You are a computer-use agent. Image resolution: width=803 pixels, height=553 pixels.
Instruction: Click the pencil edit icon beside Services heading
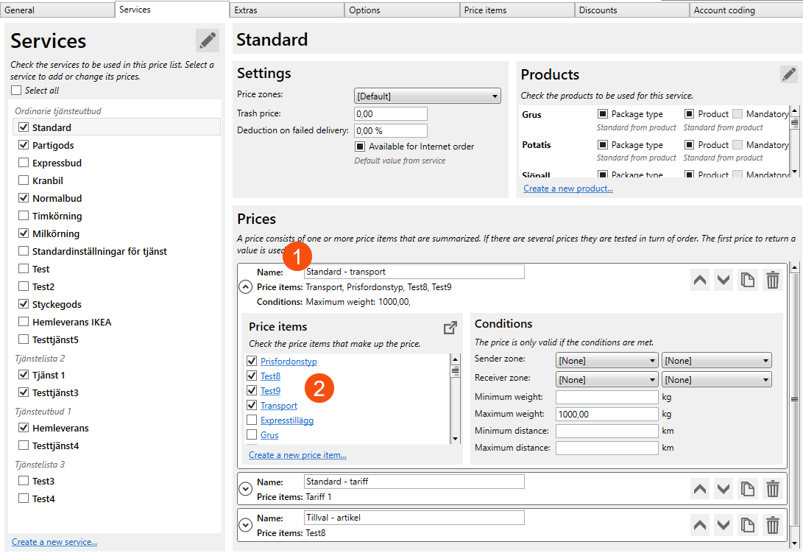coord(208,40)
